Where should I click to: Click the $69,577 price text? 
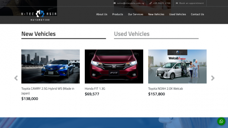coord(92,94)
